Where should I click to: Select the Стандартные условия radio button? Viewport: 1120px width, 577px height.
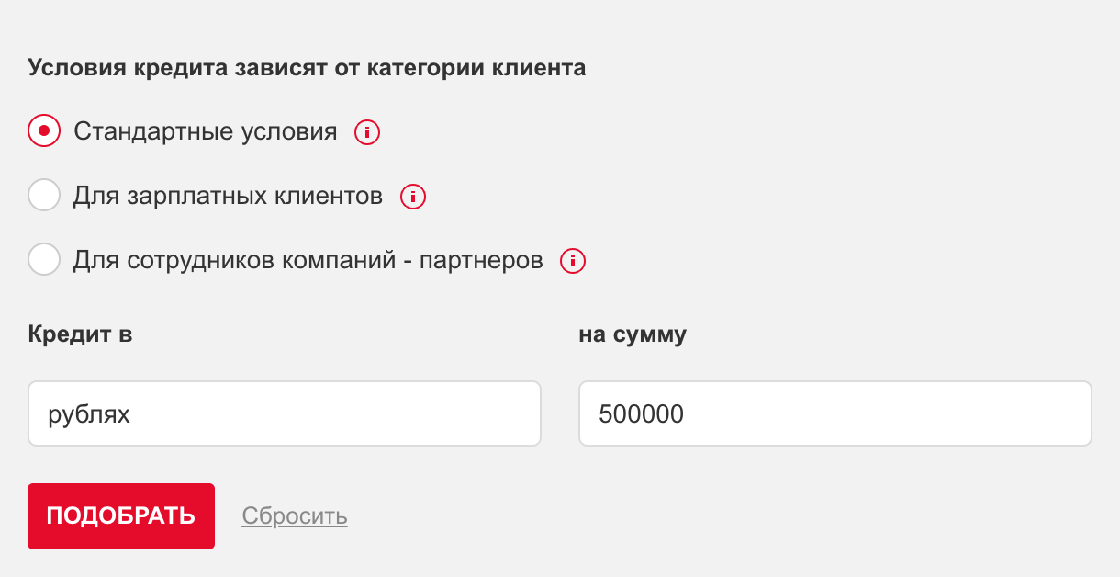coord(44,131)
